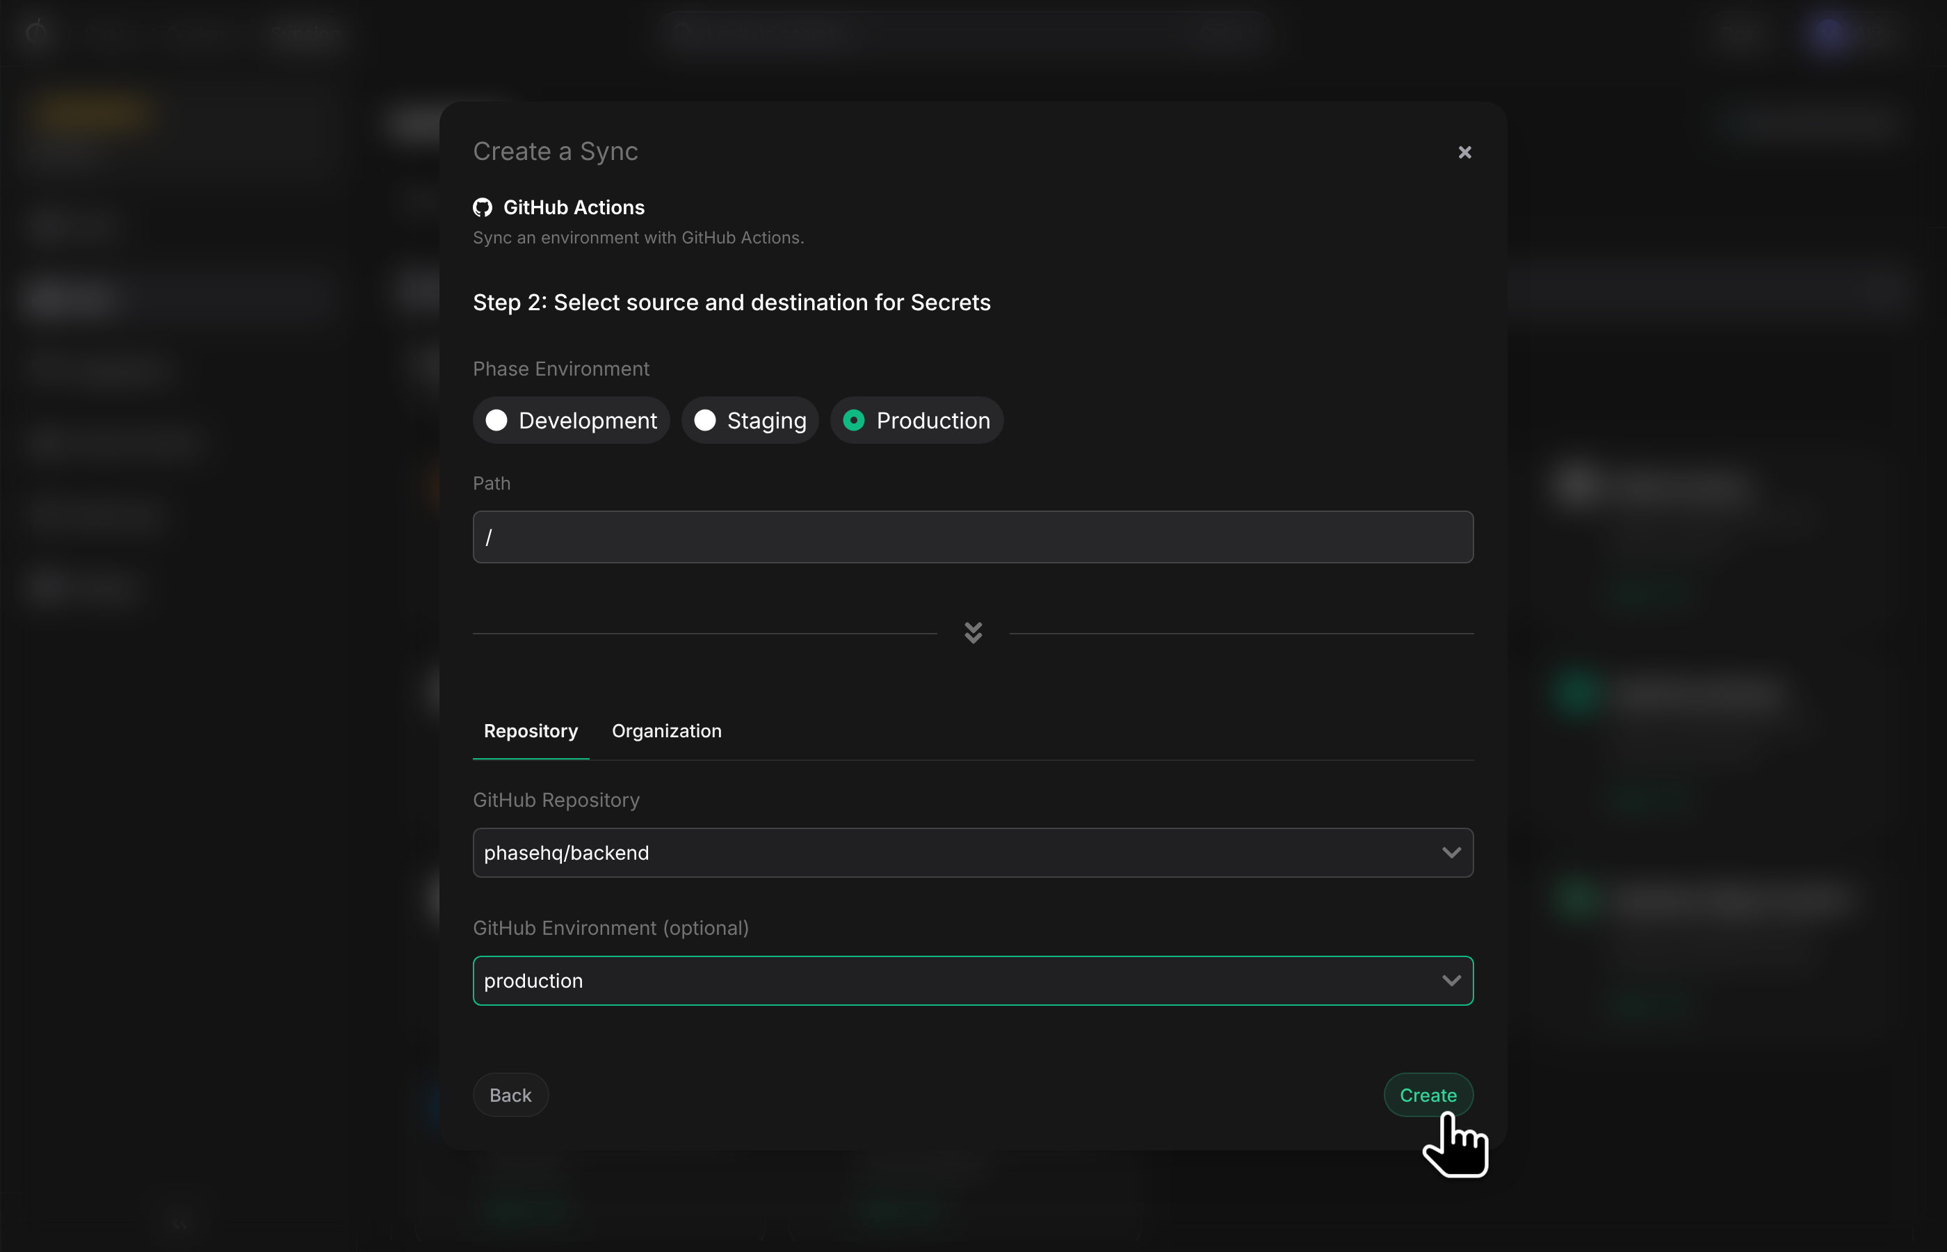Switch to the Repository tab
Screen dimensions: 1947x1252
click(531, 731)
